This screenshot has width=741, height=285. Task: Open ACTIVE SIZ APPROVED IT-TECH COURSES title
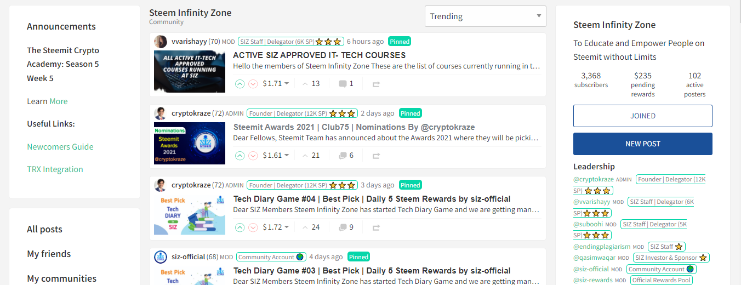[x=319, y=55]
